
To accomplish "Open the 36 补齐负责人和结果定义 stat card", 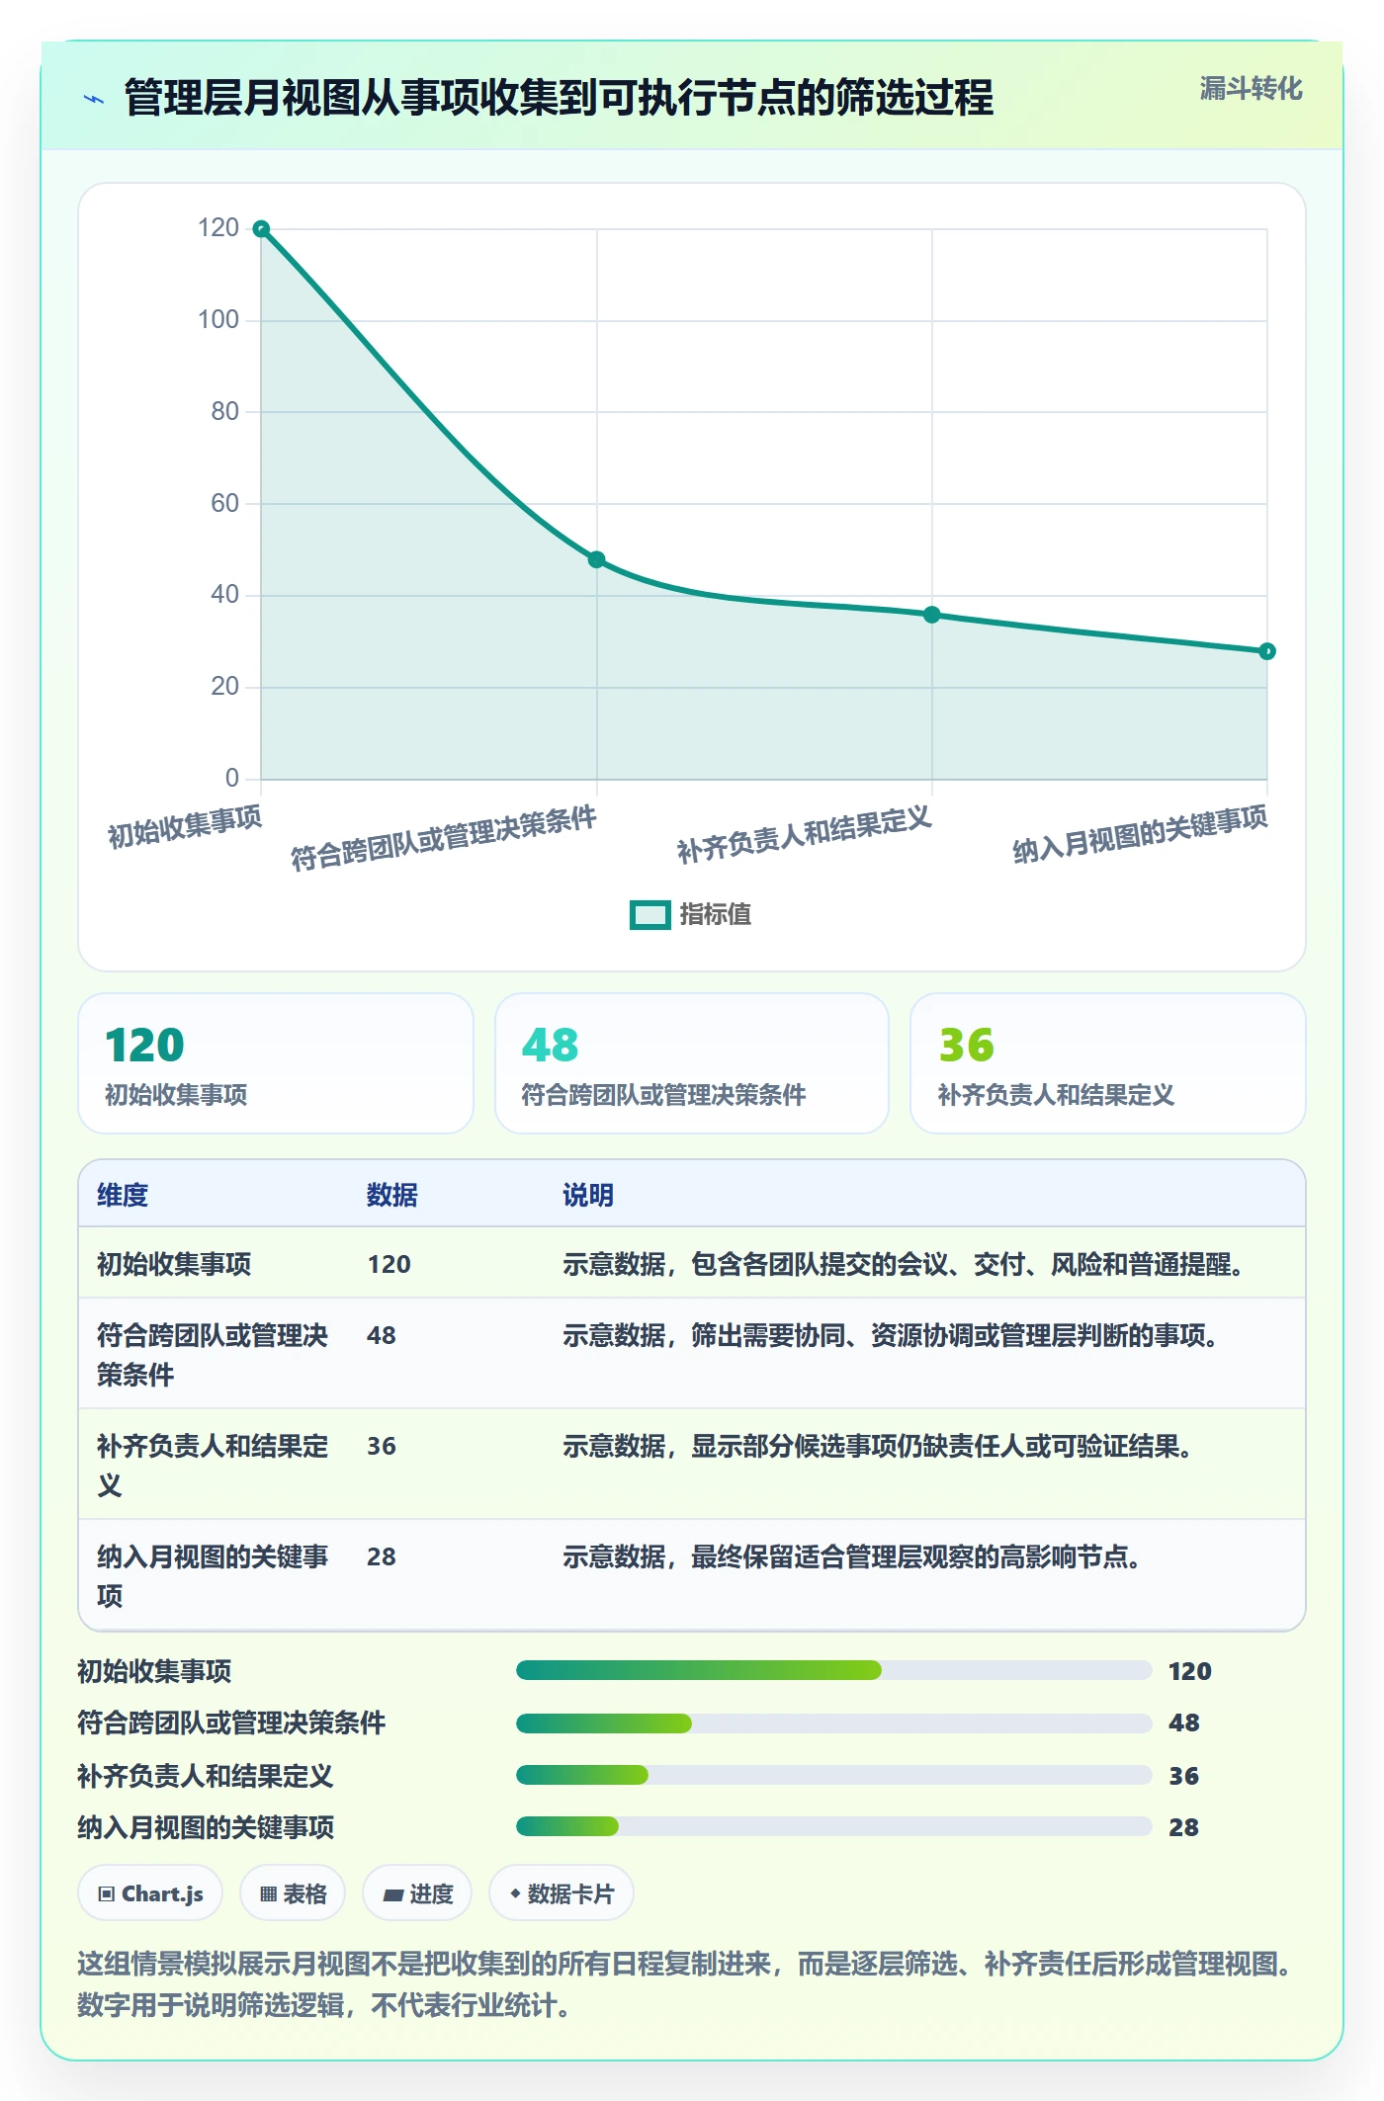I will click(1108, 1063).
